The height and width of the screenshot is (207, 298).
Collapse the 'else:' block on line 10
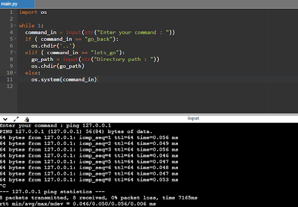(15, 73)
